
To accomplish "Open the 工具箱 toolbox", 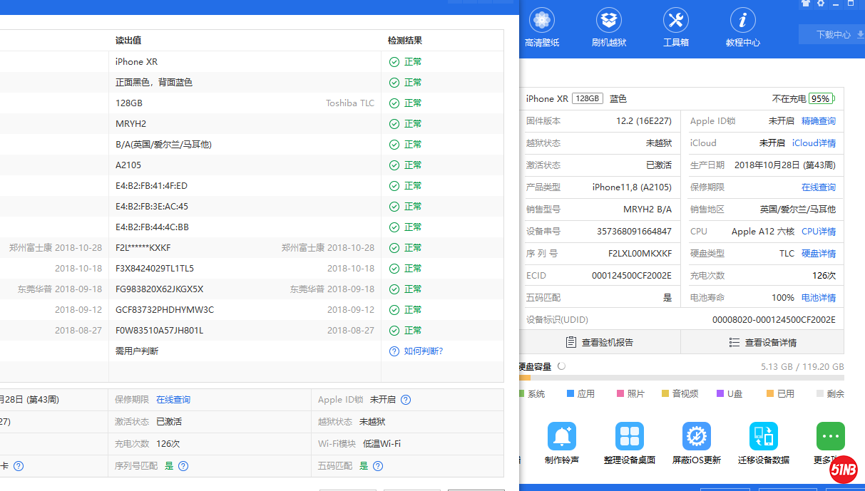I will pos(675,28).
